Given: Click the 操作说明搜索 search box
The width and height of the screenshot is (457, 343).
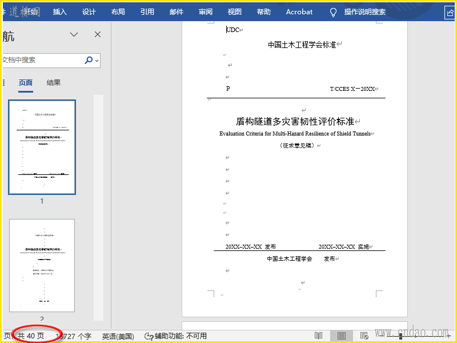Looking at the screenshot, I should click(x=365, y=12).
